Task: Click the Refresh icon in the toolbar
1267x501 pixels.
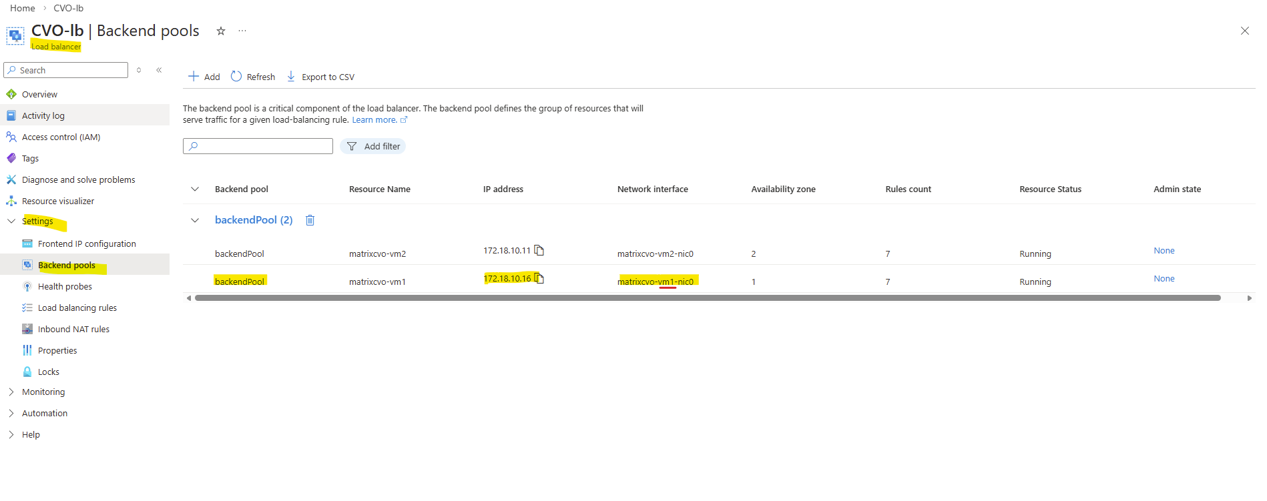Action: click(x=236, y=77)
